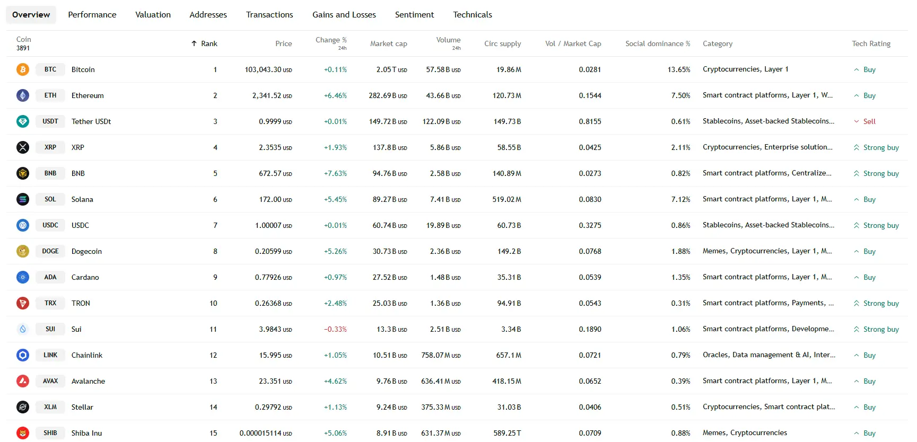Sort by Volume 24h column header
This screenshot has width=917, height=442.
pyautogui.click(x=448, y=43)
